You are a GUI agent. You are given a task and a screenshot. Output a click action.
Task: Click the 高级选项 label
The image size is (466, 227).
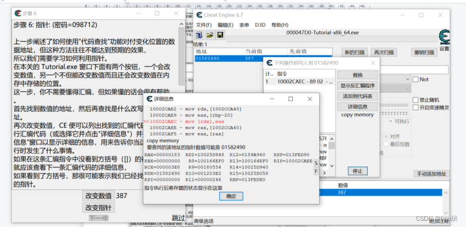tap(203, 221)
